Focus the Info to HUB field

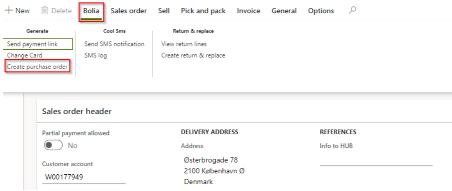[376, 160]
